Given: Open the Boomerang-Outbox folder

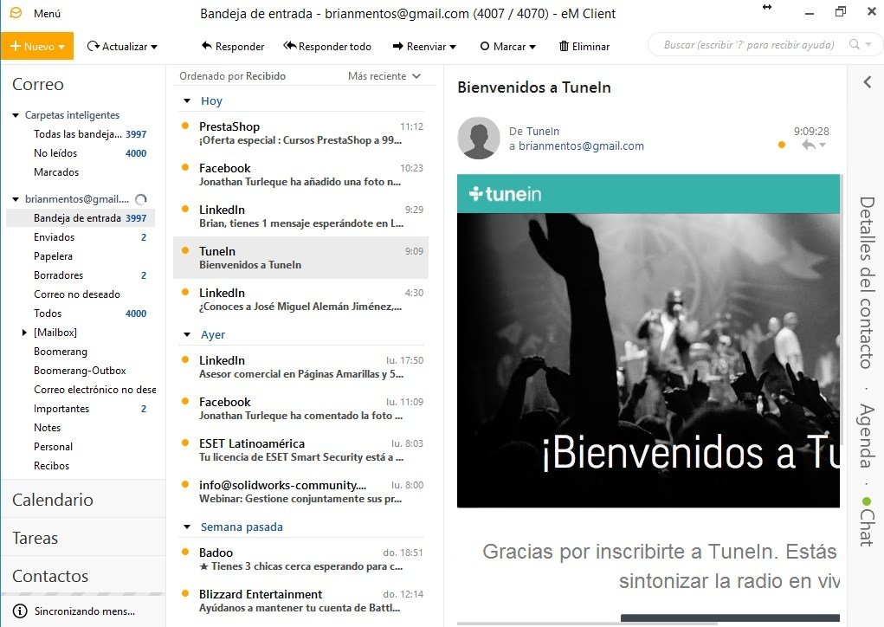Looking at the screenshot, I should click(x=81, y=371).
